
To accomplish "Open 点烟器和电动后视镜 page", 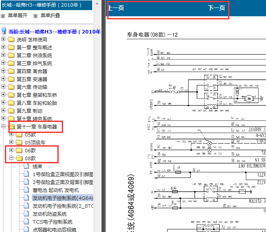I will (54, 229).
